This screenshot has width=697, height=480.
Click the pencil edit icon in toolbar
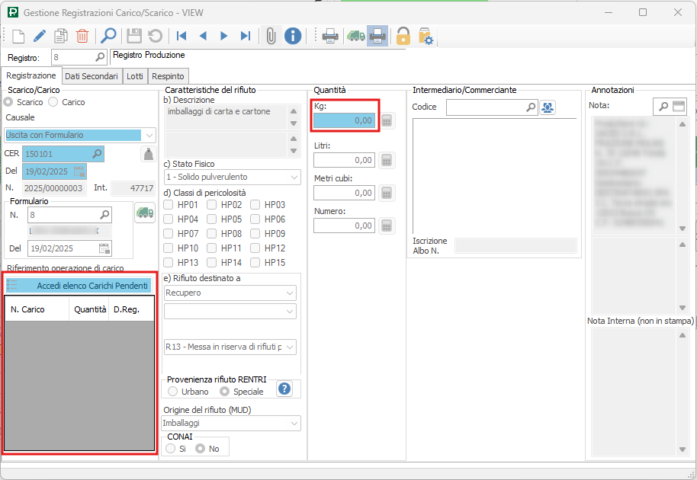pos(40,36)
